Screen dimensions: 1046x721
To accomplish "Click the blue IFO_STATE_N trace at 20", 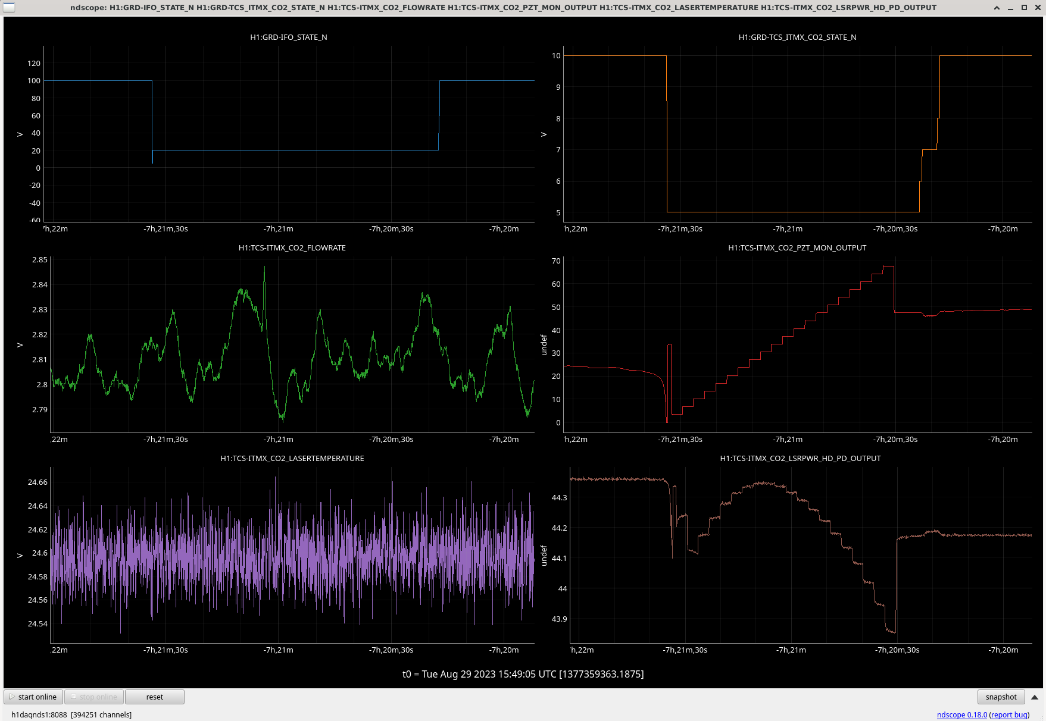I will (295, 150).
